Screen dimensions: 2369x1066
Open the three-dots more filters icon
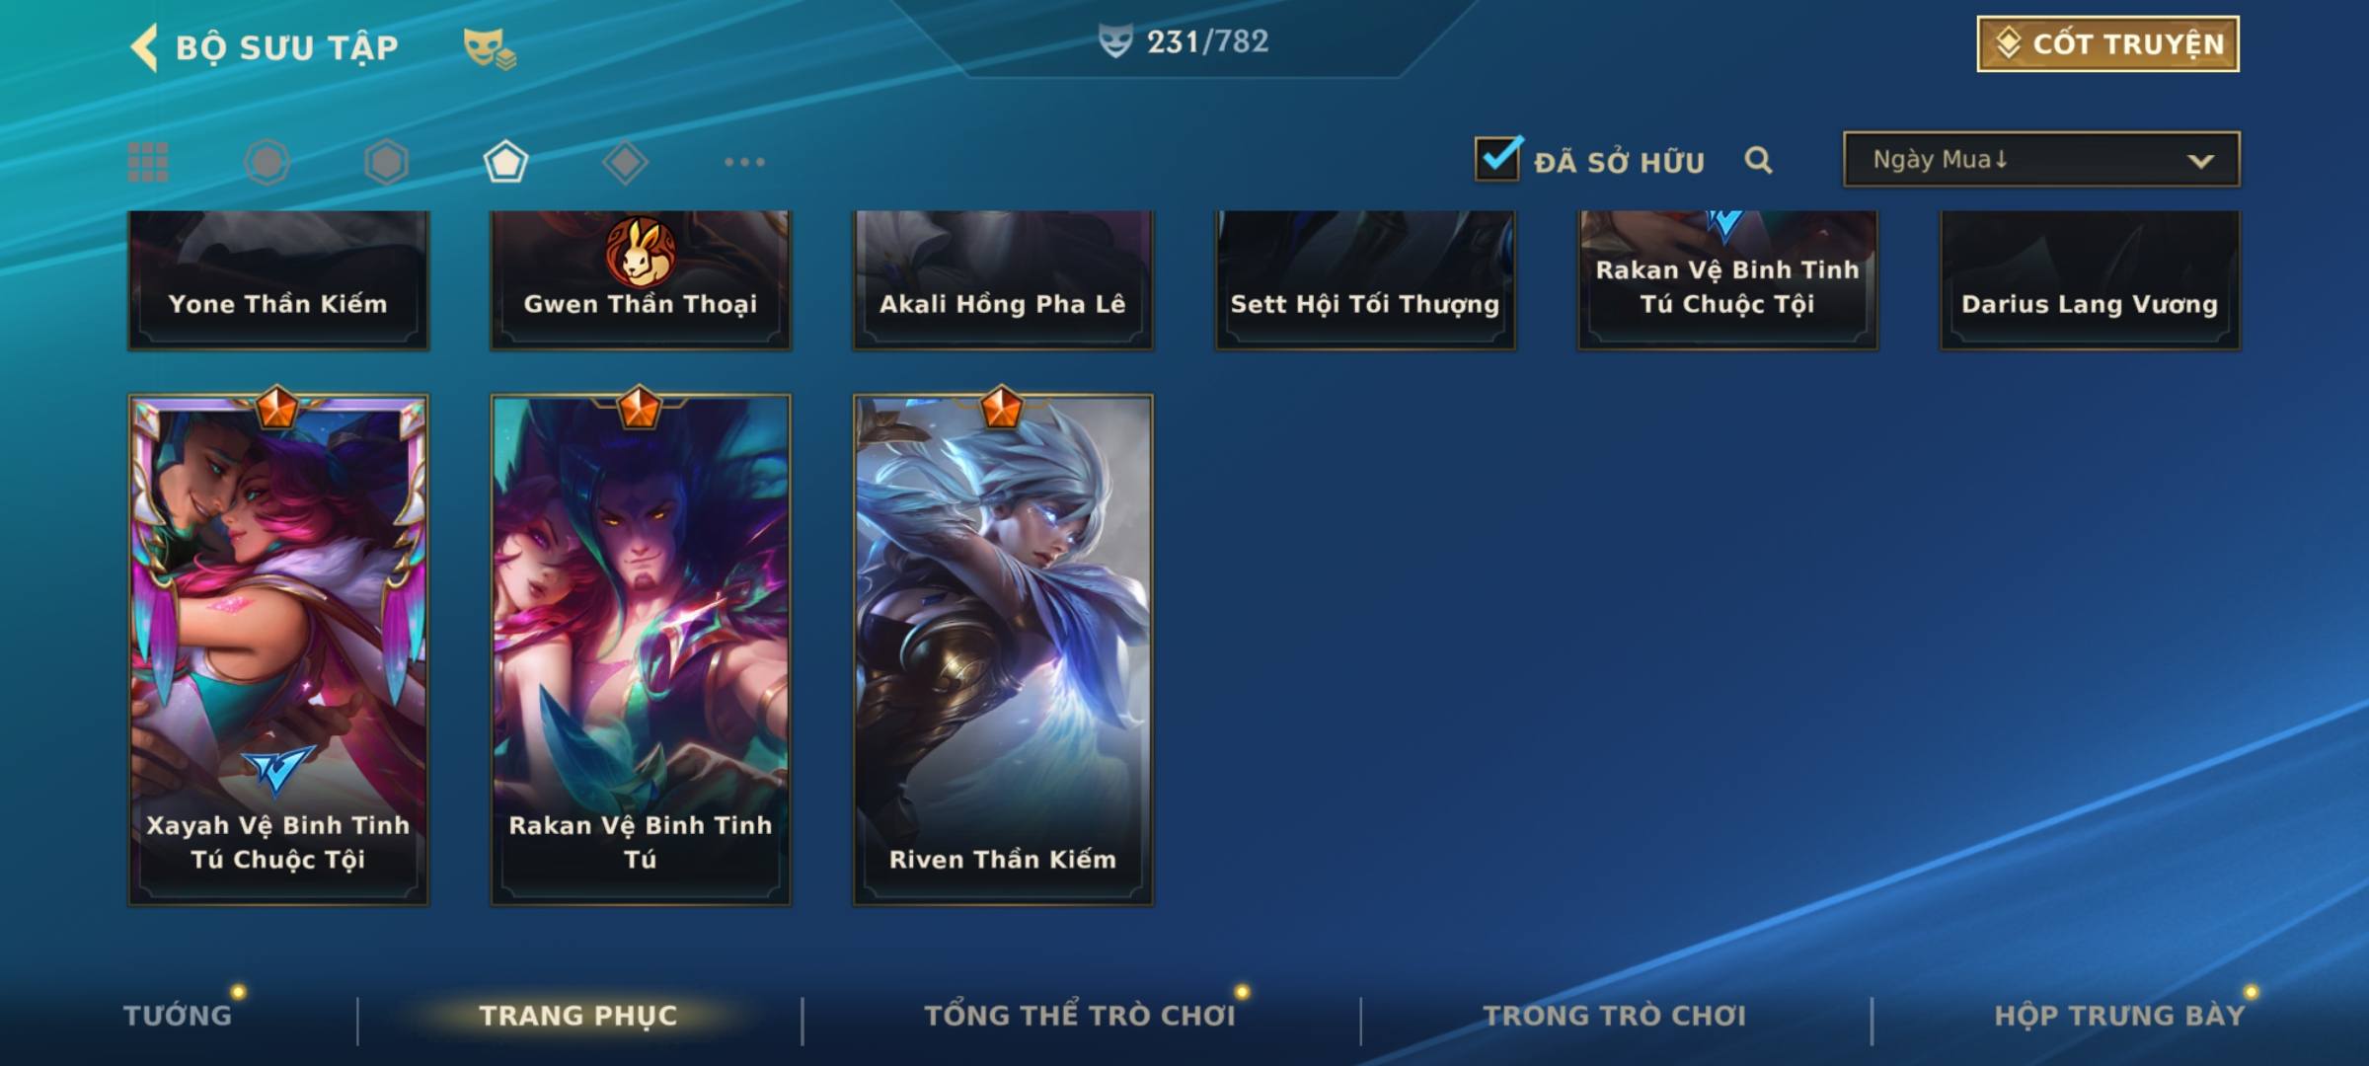click(x=744, y=162)
